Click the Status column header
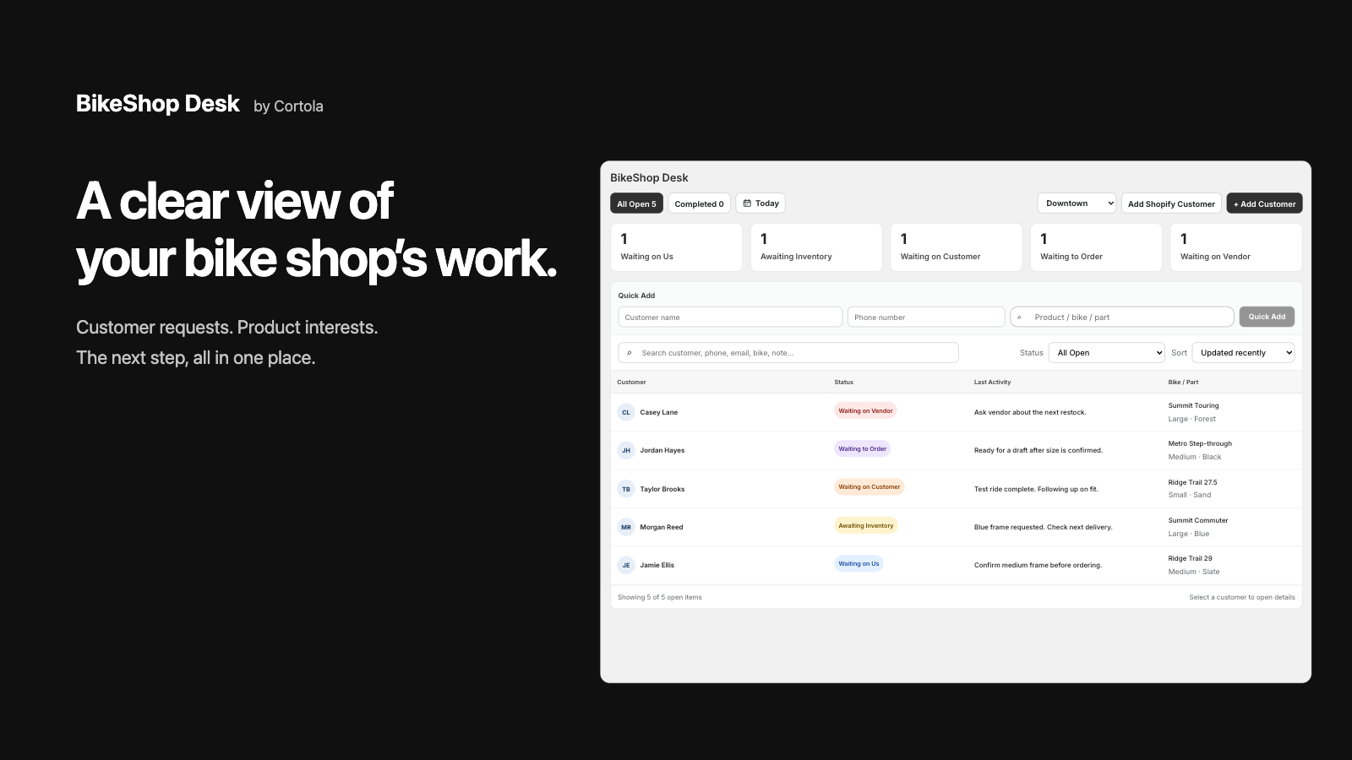Screen dimensions: 1352x760 click(x=843, y=383)
